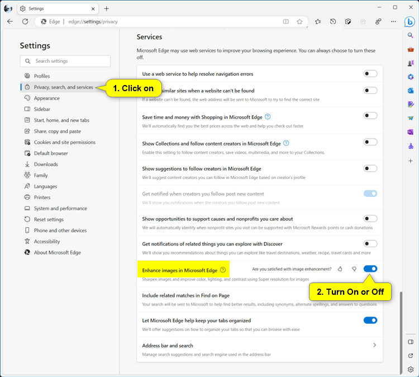Open Bing Copilot sidebar button
This screenshot has width=419, height=377.
pos(410,22)
